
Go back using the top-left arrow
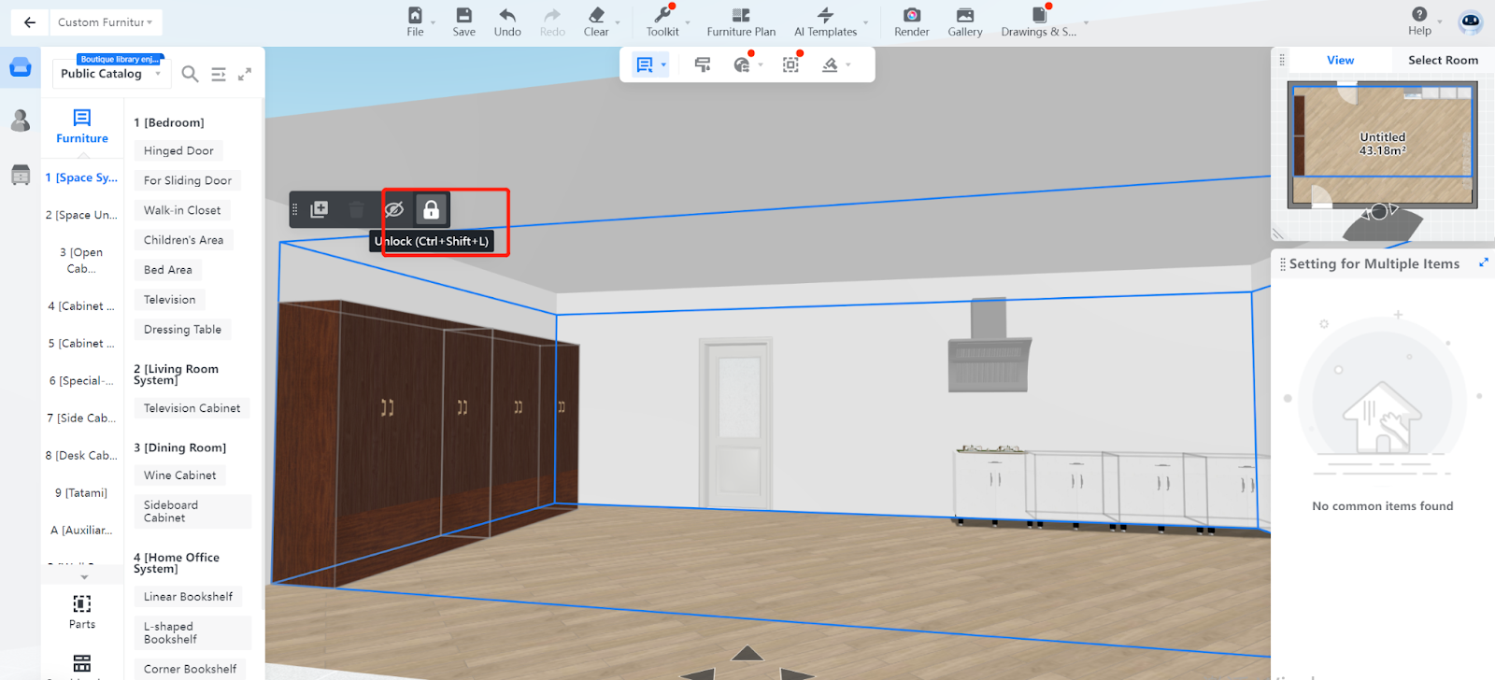click(30, 22)
